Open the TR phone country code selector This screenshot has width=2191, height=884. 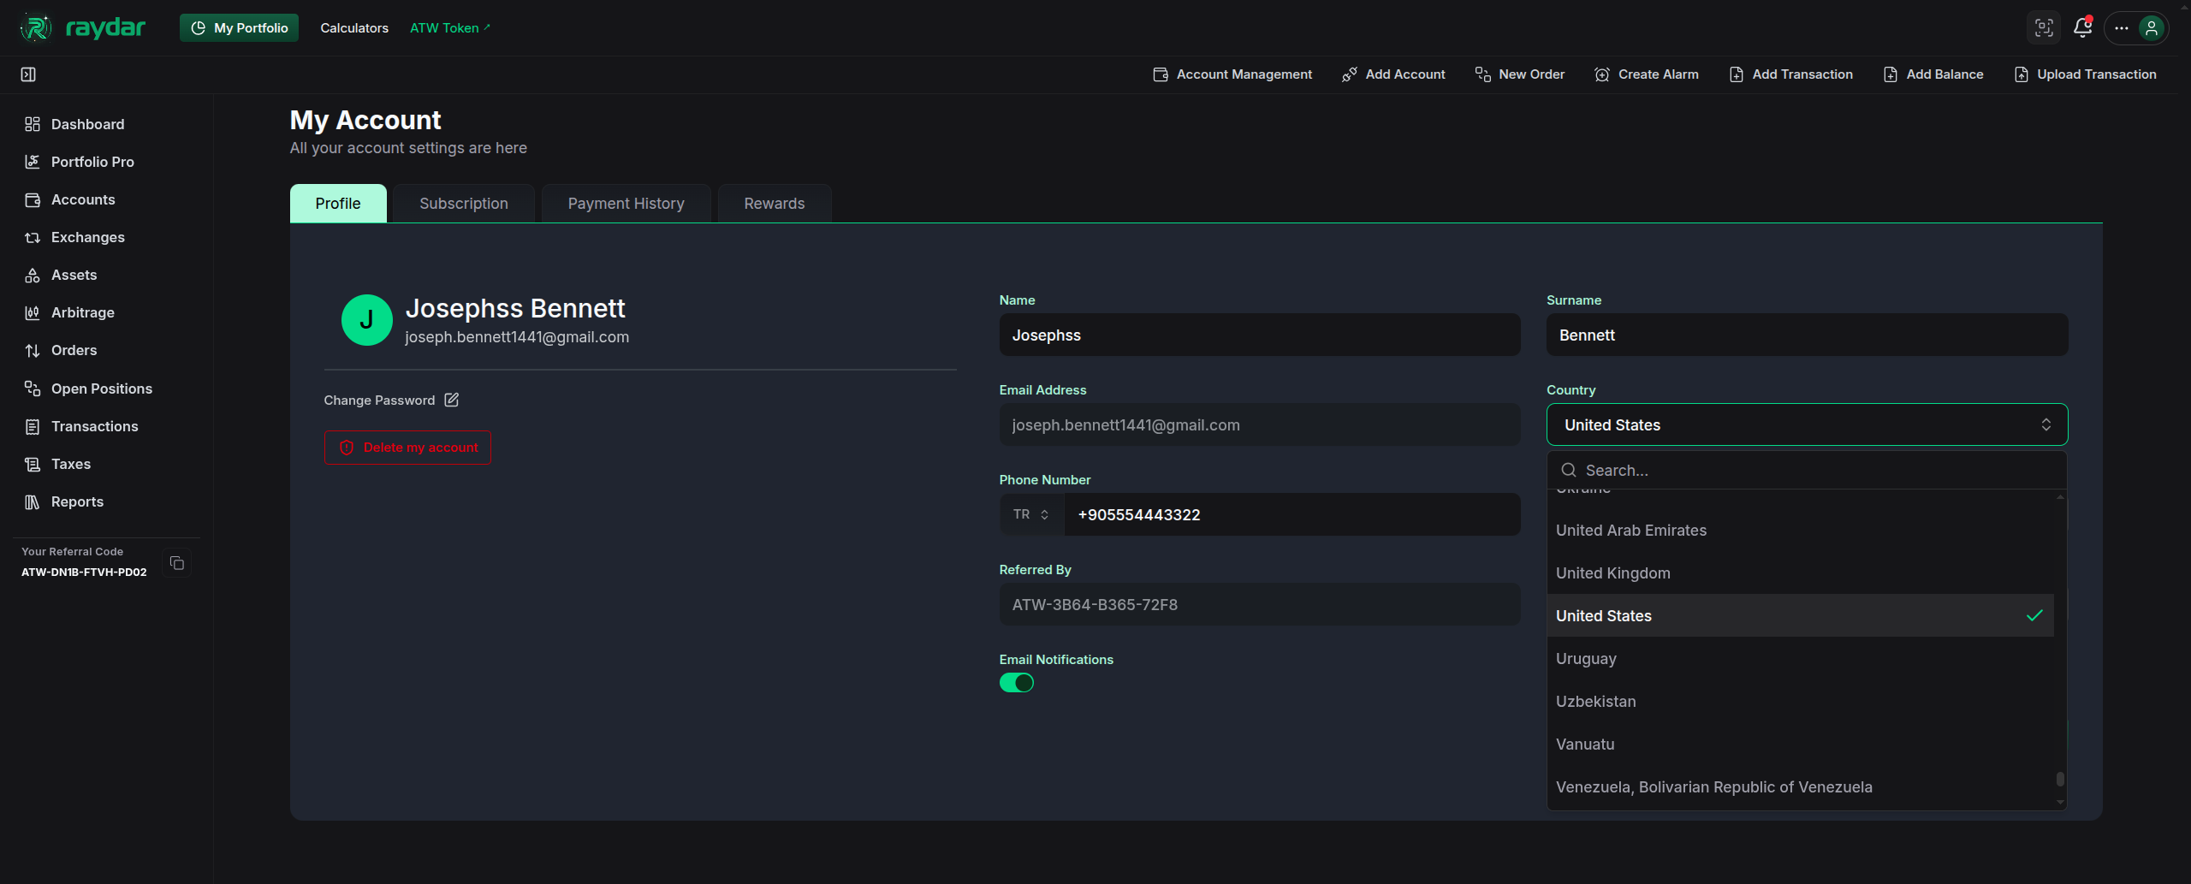tap(1031, 514)
